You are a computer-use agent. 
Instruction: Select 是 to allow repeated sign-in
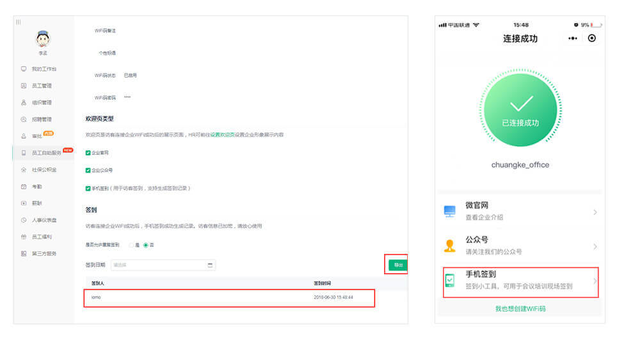click(131, 245)
